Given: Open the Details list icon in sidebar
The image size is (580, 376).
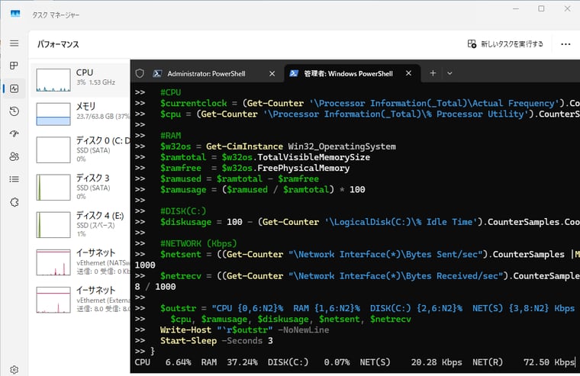Looking at the screenshot, I should pyautogui.click(x=14, y=179).
